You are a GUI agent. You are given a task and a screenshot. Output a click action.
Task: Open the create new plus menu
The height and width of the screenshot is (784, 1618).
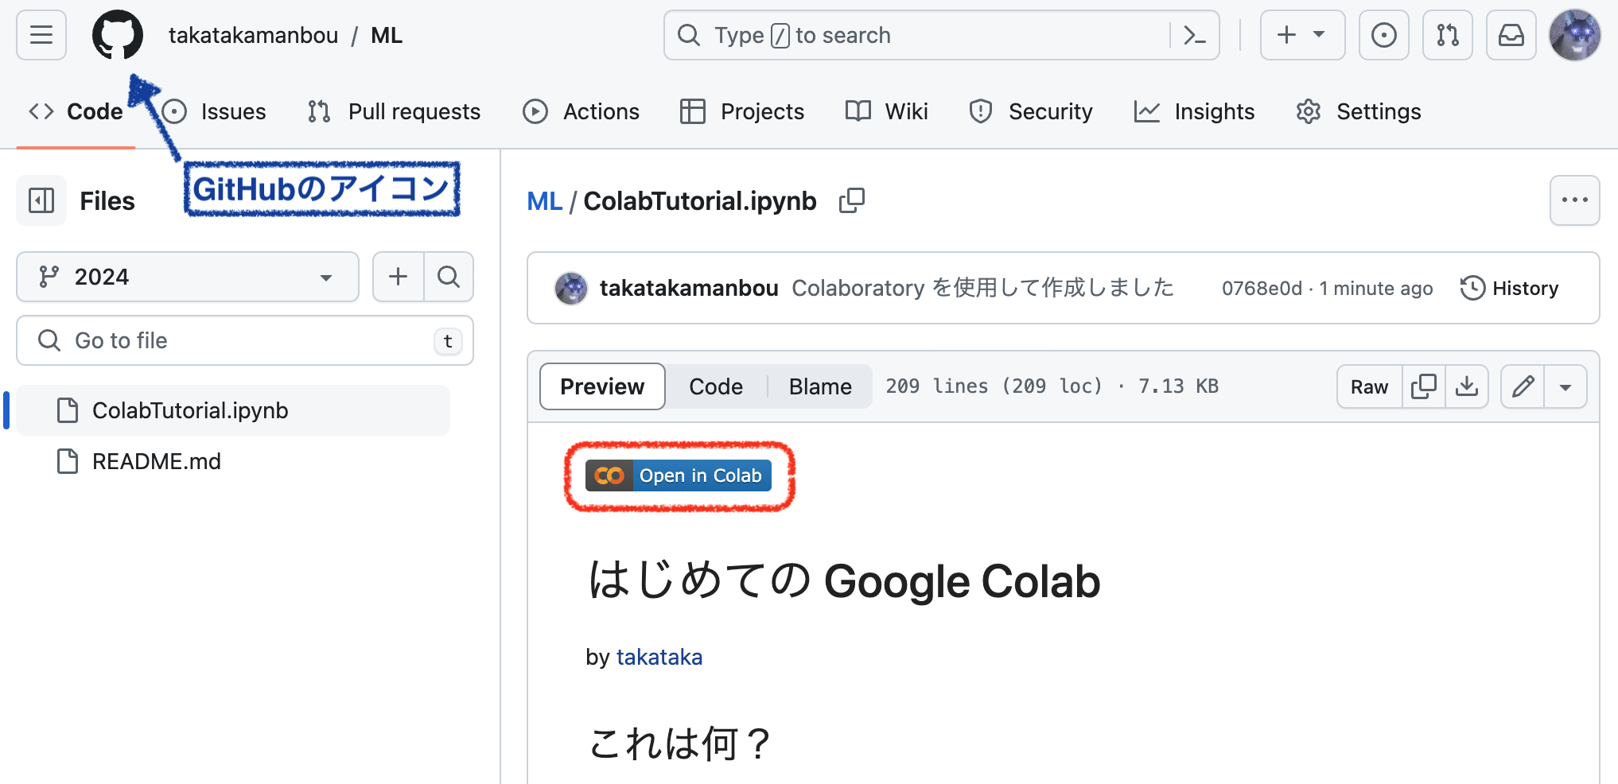[x=1302, y=35]
